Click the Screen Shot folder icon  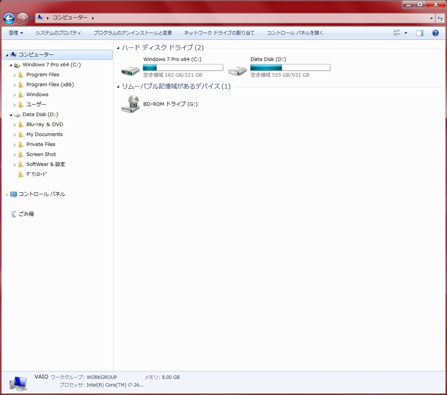(21, 155)
